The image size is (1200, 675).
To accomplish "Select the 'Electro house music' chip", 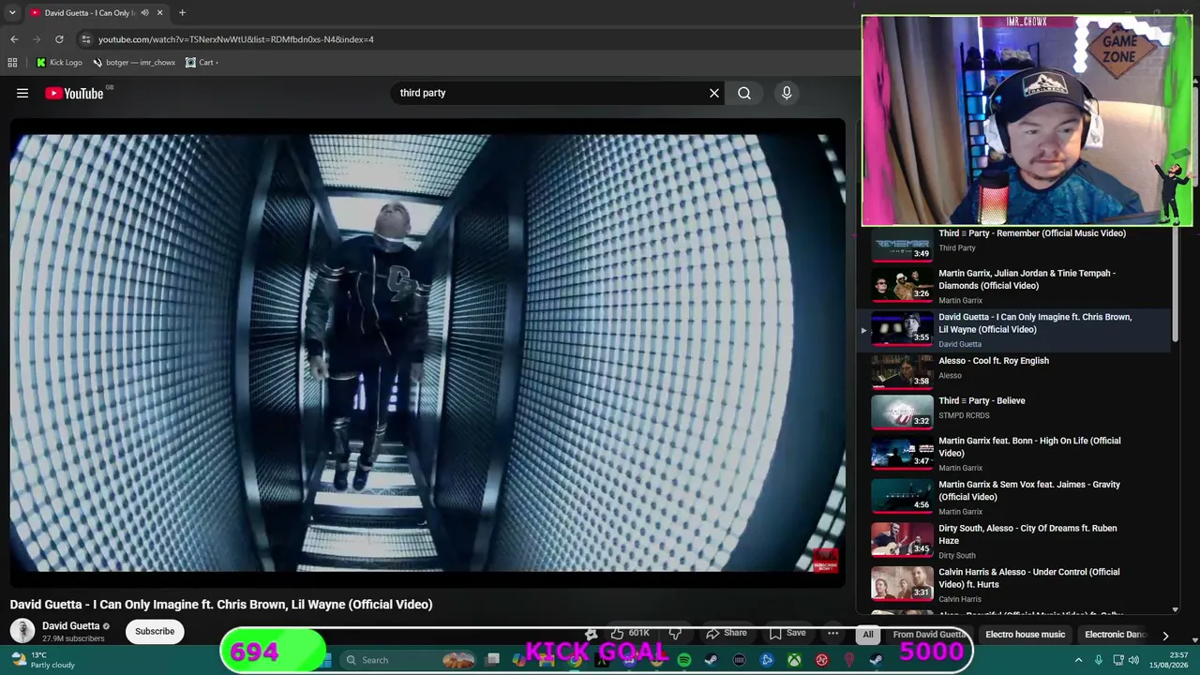I will point(1026,635).
